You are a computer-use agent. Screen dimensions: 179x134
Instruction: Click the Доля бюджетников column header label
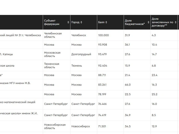point(135,22)
